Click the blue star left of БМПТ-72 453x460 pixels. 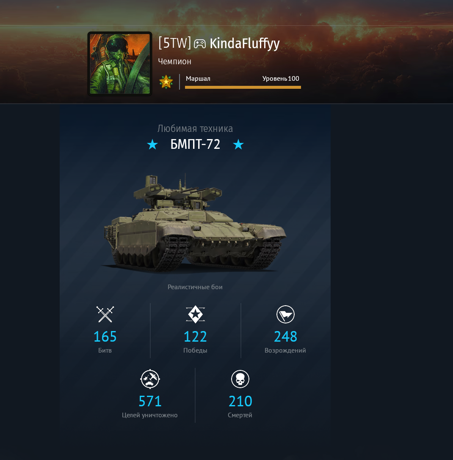pyautogui.click(x=152, y=144)
